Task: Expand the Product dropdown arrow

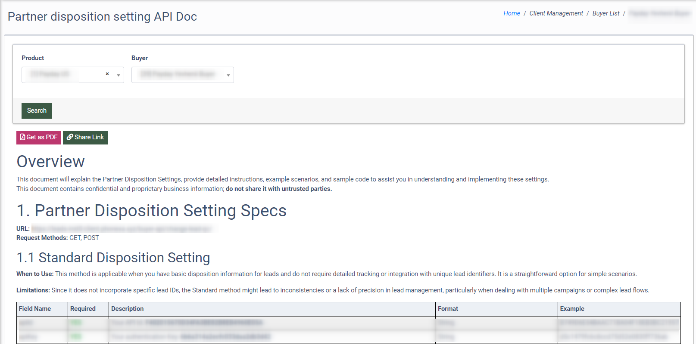Action: (x=119, y=75)
